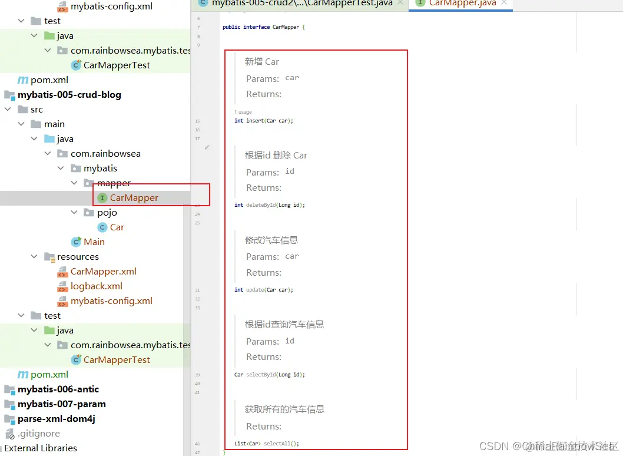623x456 pixels.
Task: Click the CarMapper.xml file icon
Action: click(62, 272)
